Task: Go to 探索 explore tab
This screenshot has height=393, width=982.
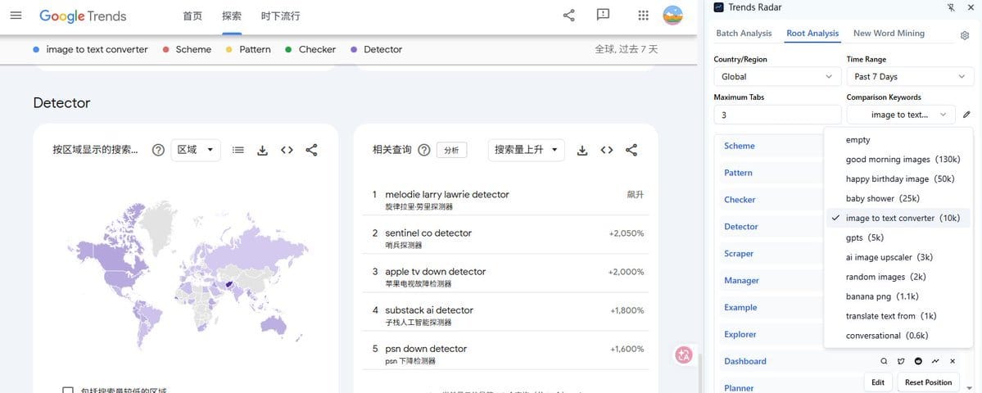Action: [x=232, y=16]
